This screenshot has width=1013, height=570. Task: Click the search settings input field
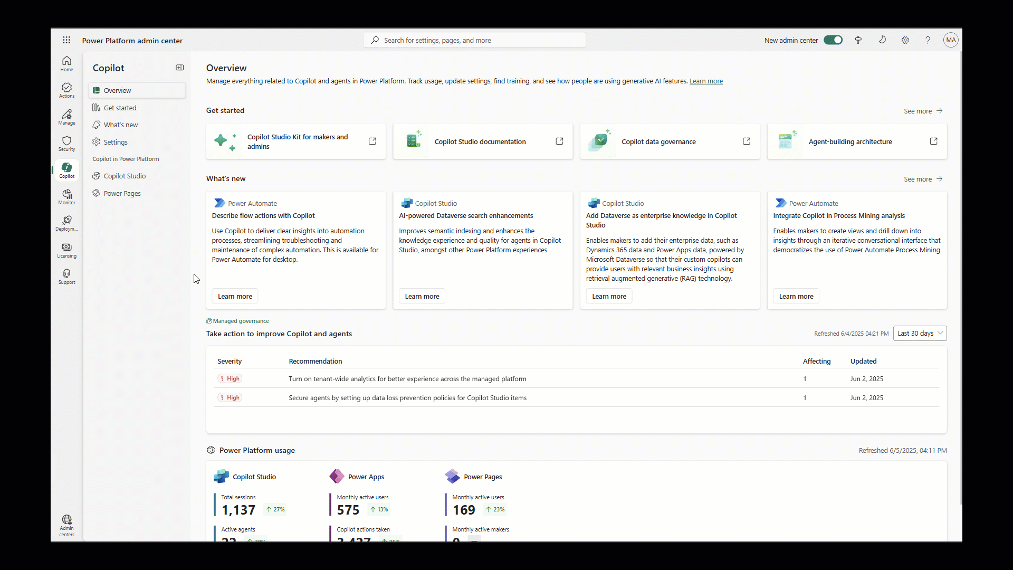pyautogui.click(x=474, y=40)
